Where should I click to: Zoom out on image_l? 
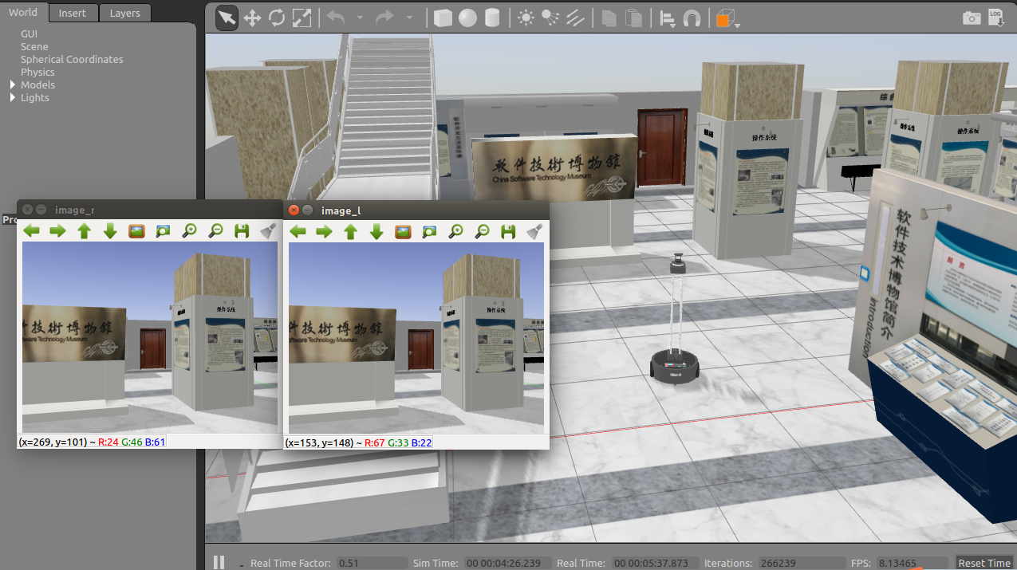pyautogui.click(x=482, y=231)
